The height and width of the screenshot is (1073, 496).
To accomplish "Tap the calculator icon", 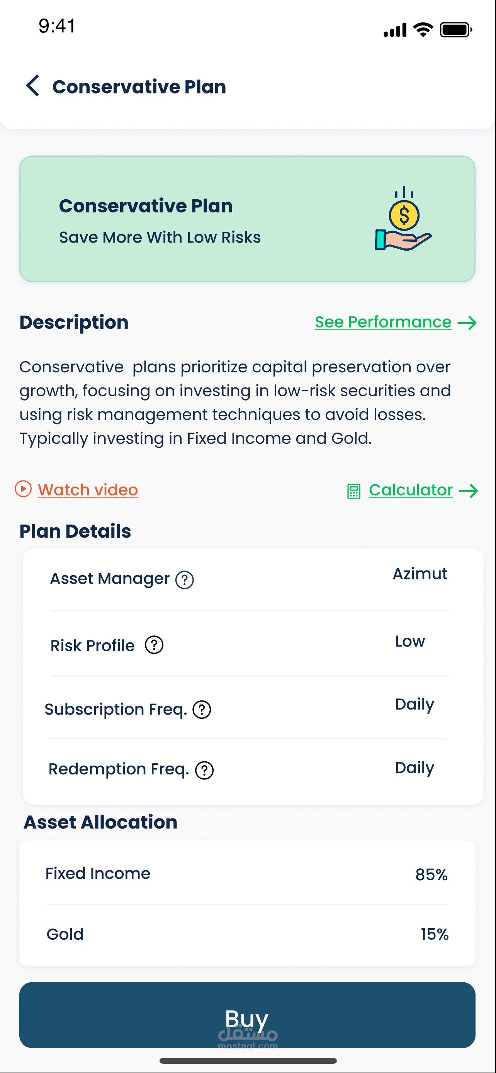I will pyautogui.click(x=353, y=491).
